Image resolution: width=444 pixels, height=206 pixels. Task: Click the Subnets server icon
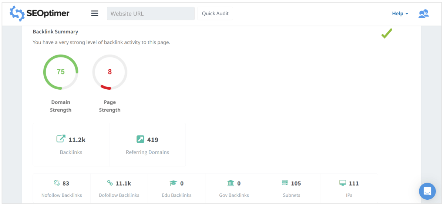(x=285, y=183)
